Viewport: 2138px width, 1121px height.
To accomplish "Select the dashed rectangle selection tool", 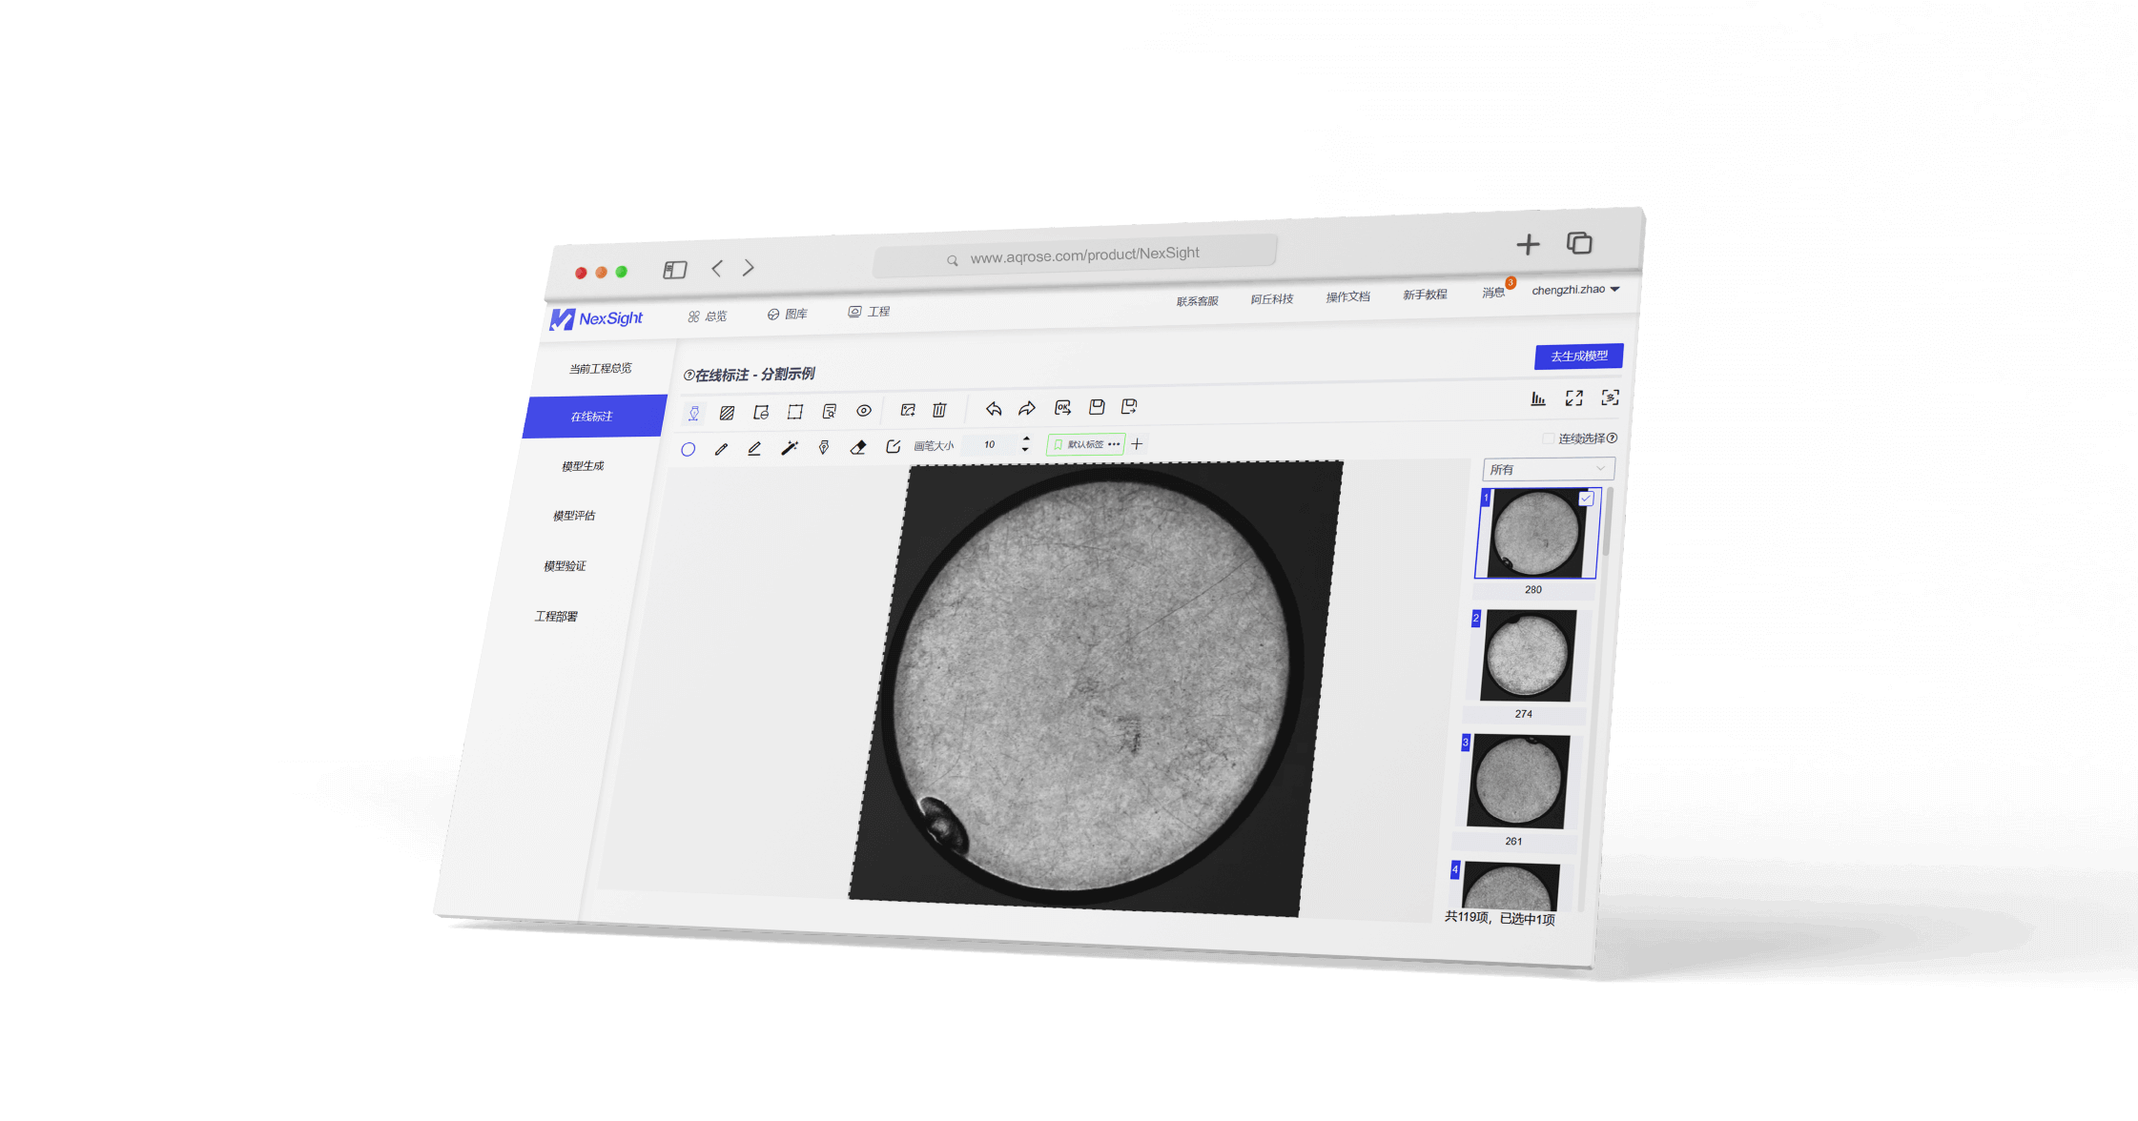I will 794,412.
